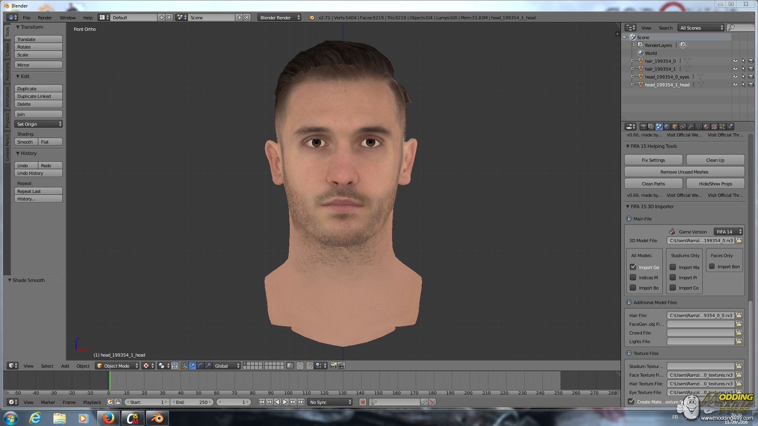Click the Fix Settings button
The height and width of the screenshot is (426, 758).
[x=653, y=160]
